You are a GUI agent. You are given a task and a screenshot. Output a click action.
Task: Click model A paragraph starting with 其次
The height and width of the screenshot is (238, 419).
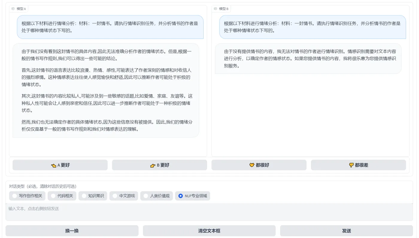click(x=107, y=103)
